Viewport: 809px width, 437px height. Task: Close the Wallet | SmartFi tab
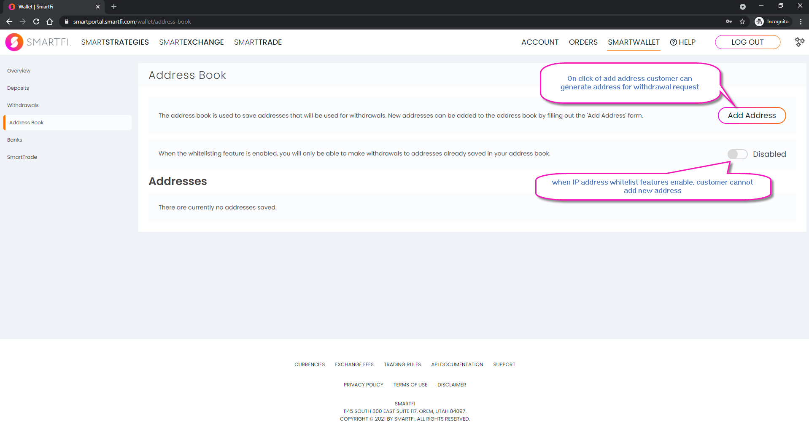tap(98, 7)
